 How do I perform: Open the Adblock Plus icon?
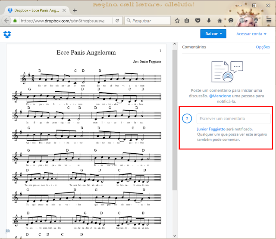pos(242,21)
